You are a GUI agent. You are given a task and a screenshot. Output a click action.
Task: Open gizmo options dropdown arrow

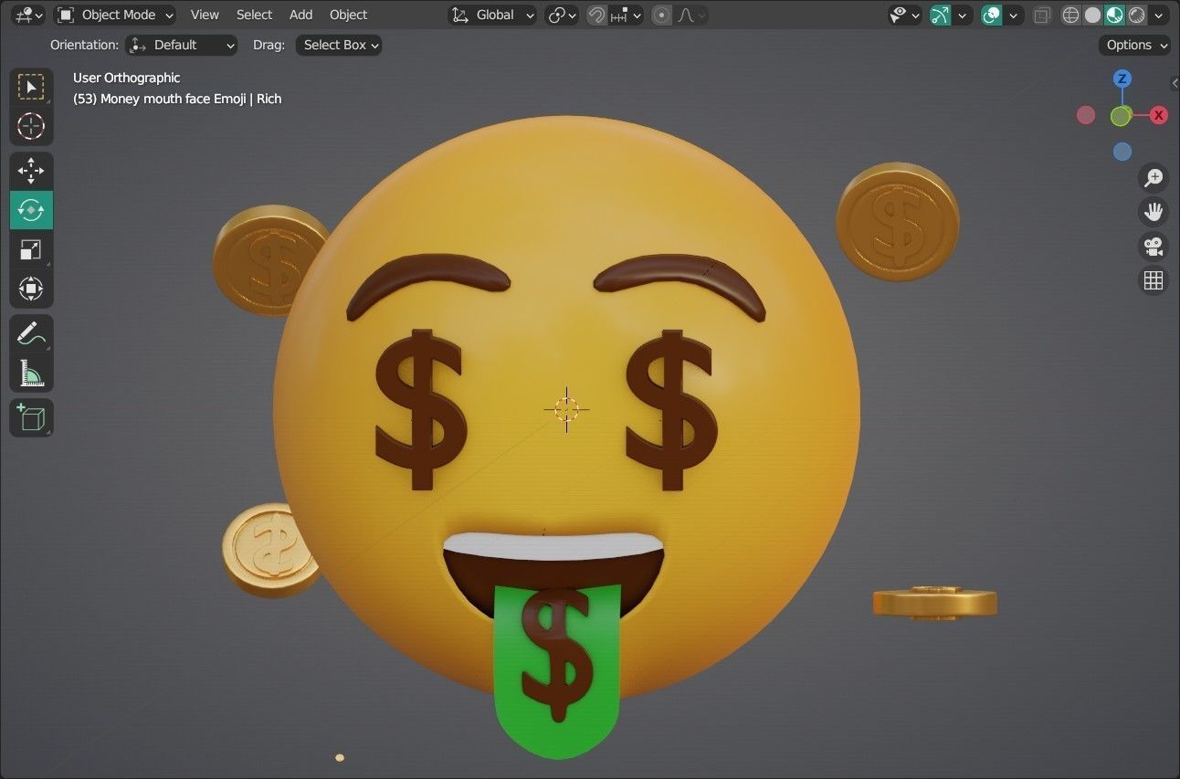[962, 15]
